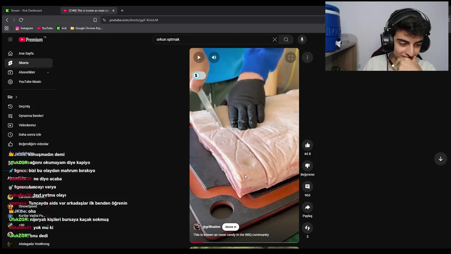This screenshot has width=451, height=254.
Task: Subscribe with Abone ol button
Action: pyautogui.click(x=231, y=227)
